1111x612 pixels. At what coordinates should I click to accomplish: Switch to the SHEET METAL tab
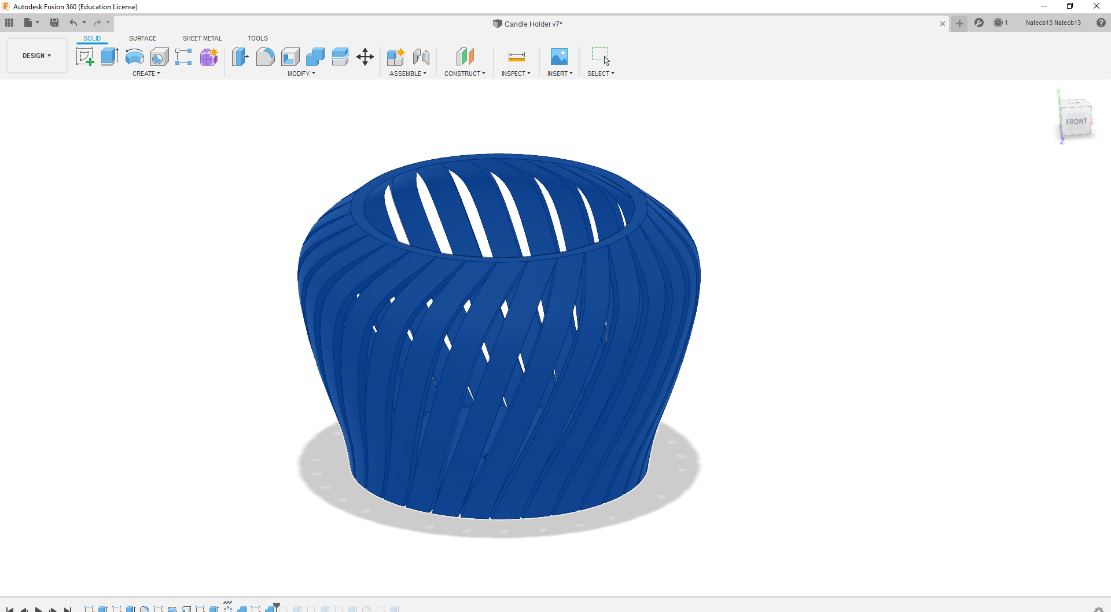click(x=202, y=38)
